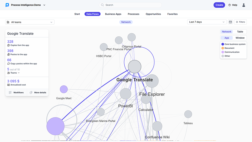Open the user profile icon
Viewport: 252px width, 142px height.
(244, 5)
